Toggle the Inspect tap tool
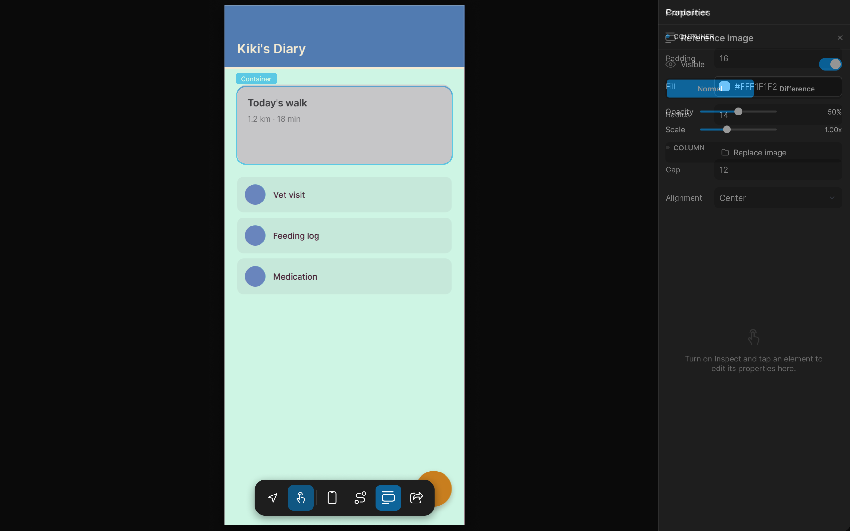 301,498
